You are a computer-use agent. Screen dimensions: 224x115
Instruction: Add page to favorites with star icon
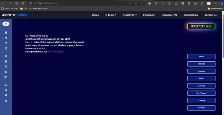142,3
